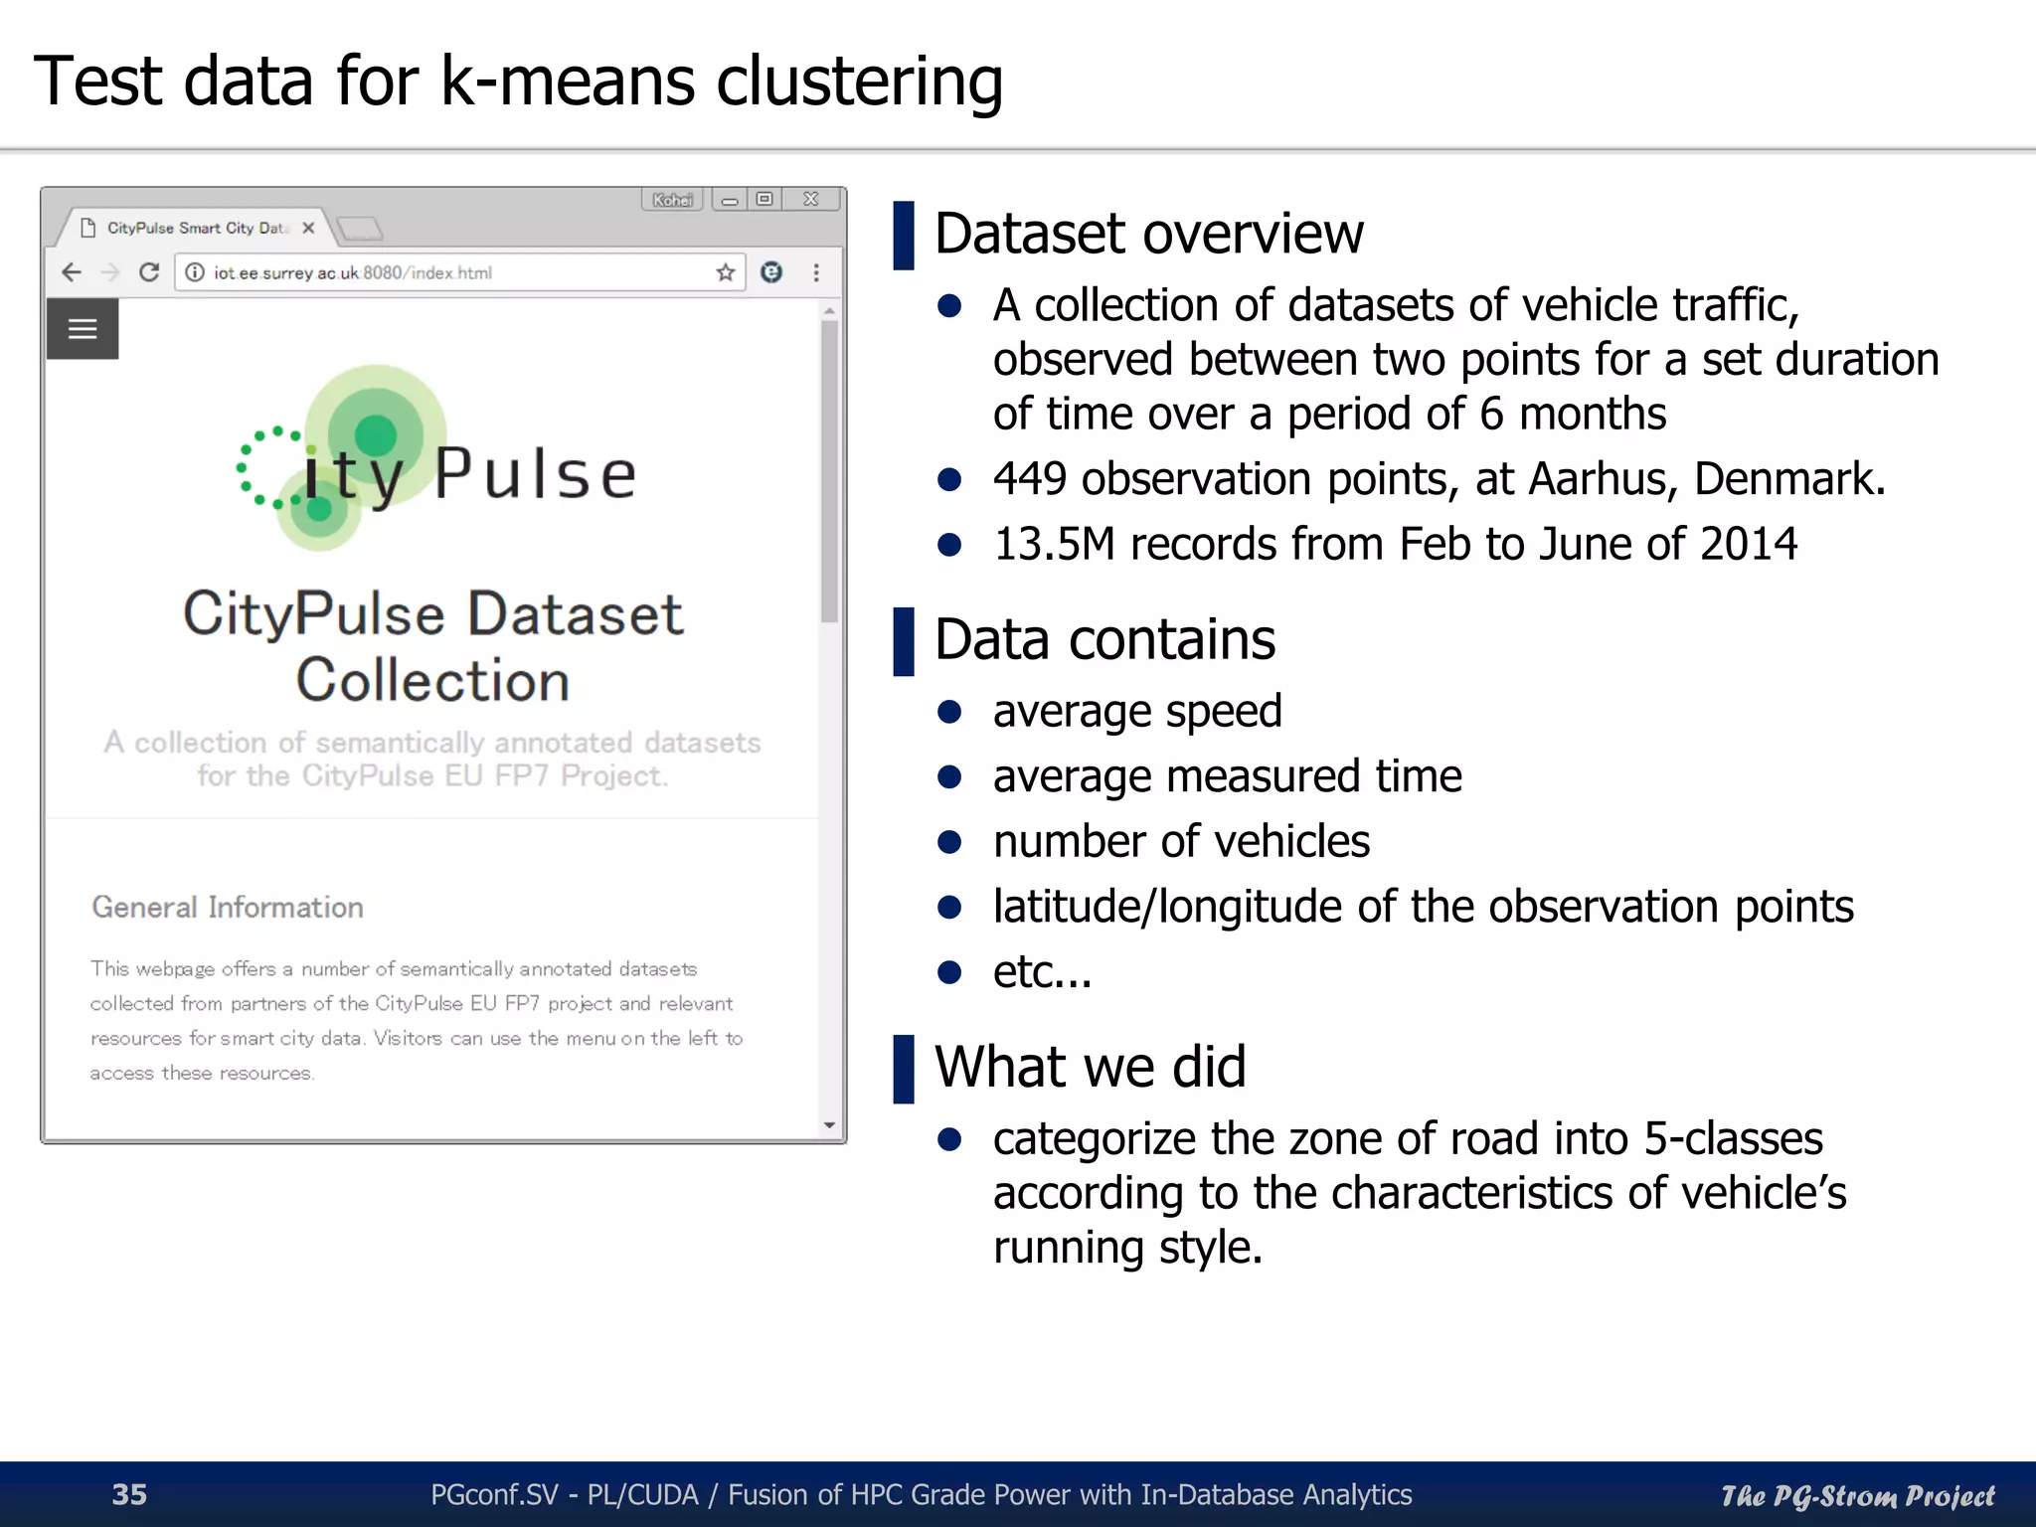Click the General Information heading
The image size is (2036, 1527).
[x=228, y=908]
